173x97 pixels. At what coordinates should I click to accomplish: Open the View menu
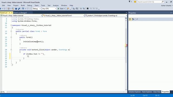pos(9,5)
